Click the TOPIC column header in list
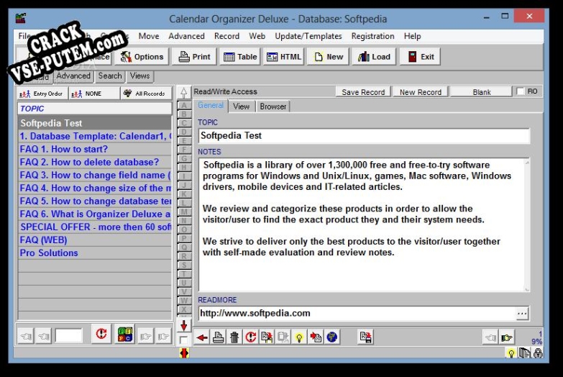This screenshot has width=563, height=377. (x=95, y=109)
